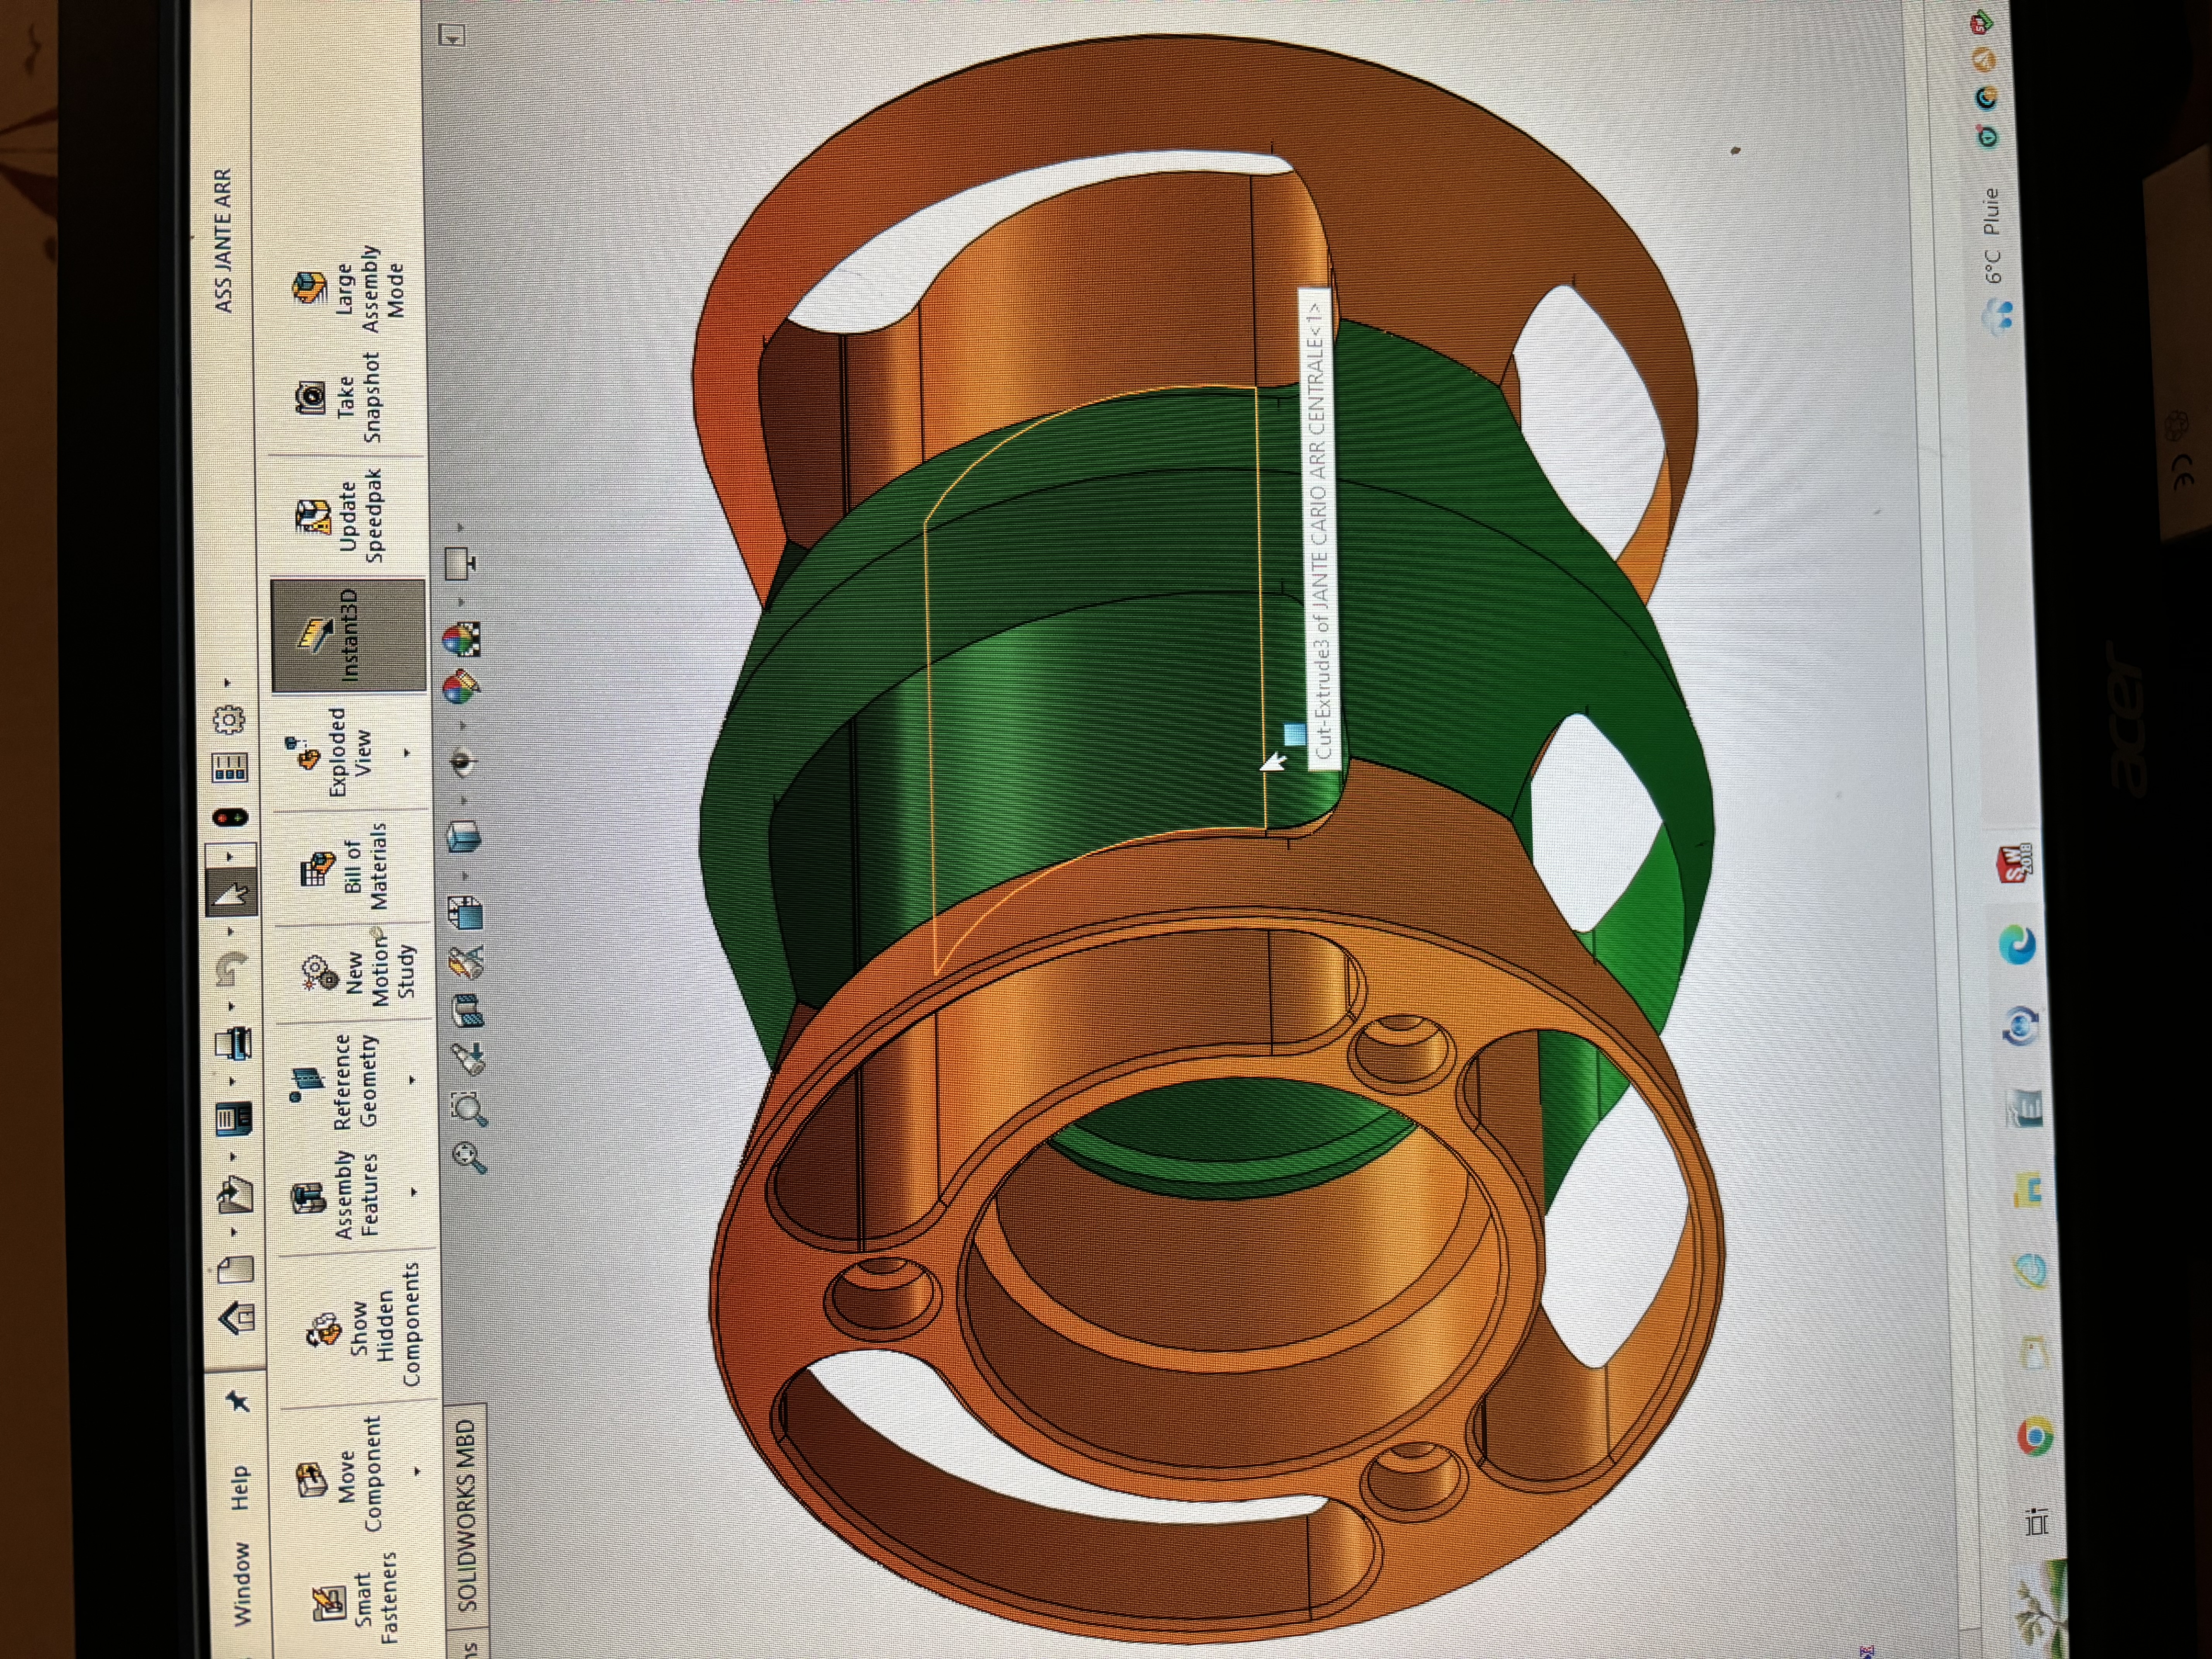Click the Undo arrow

pos(231,968)
